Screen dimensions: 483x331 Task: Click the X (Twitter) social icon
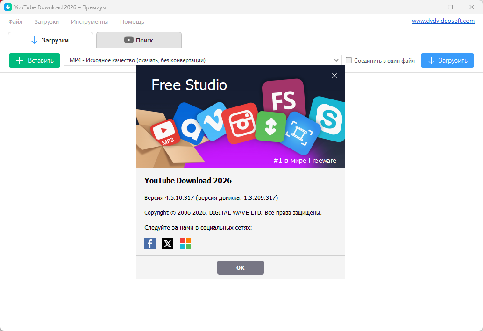click(x=168, y=244)
